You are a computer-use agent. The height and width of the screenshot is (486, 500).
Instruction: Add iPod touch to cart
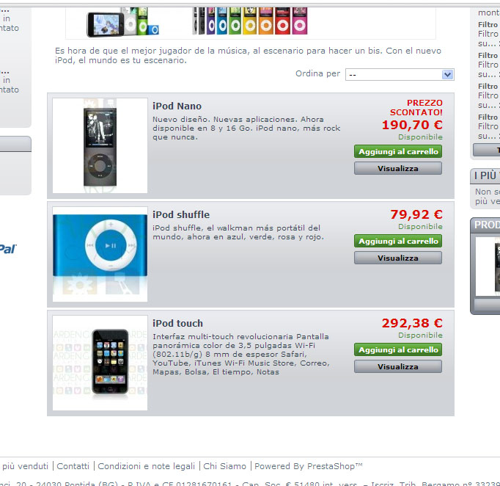point(398,349)
